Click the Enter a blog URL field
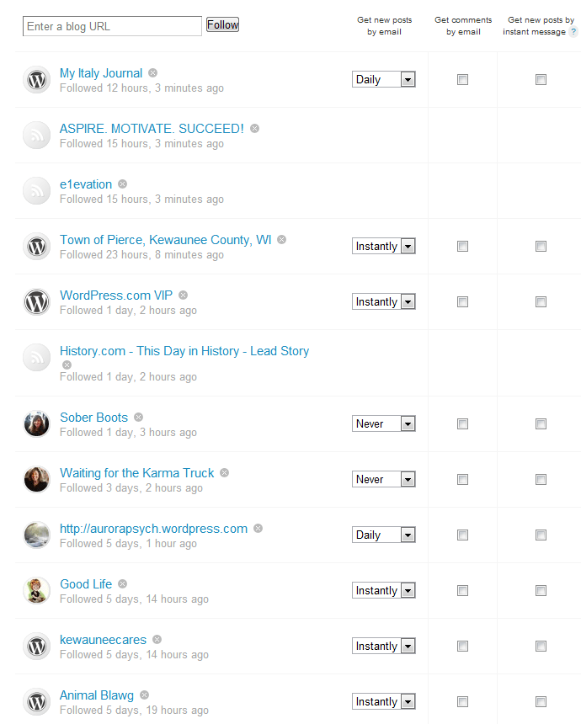581x724 pixels. point(112,26)
